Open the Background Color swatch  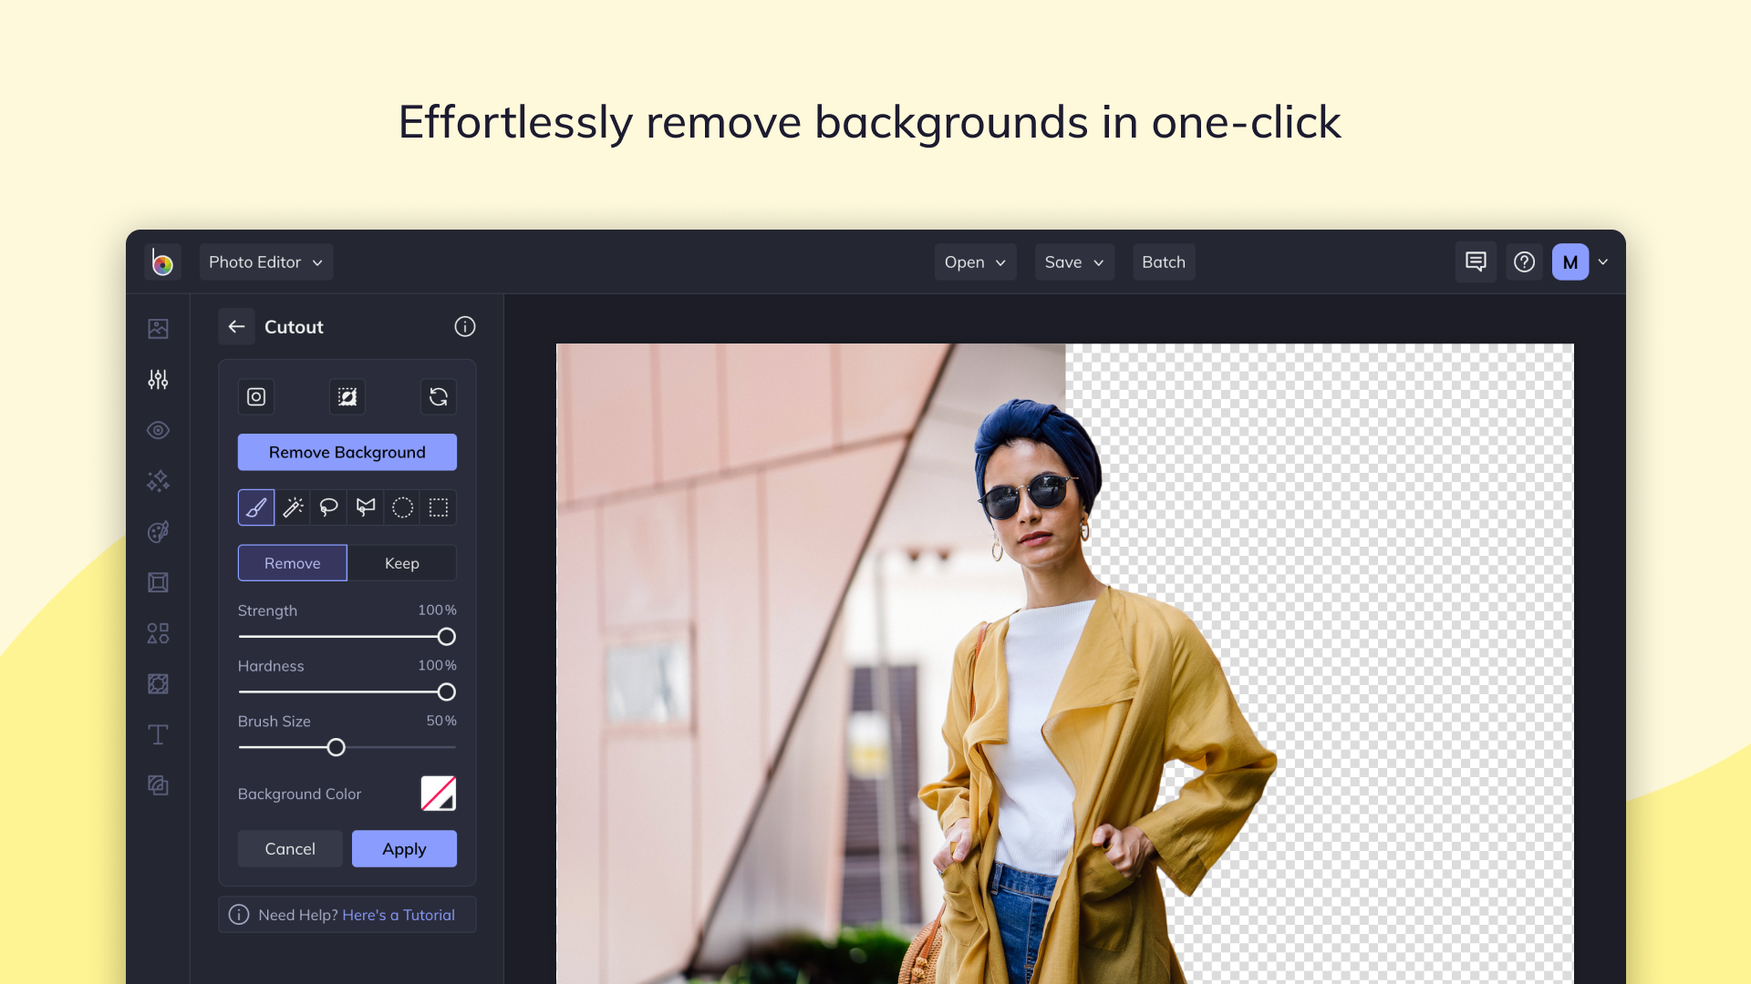439,794
